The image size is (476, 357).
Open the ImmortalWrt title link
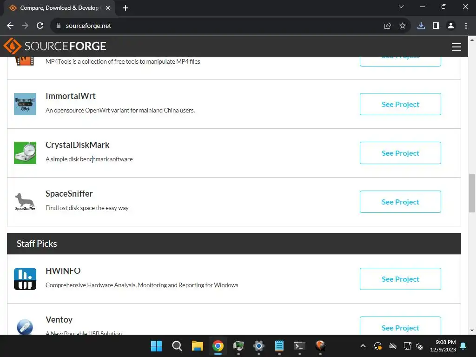(x=71, y=96)
